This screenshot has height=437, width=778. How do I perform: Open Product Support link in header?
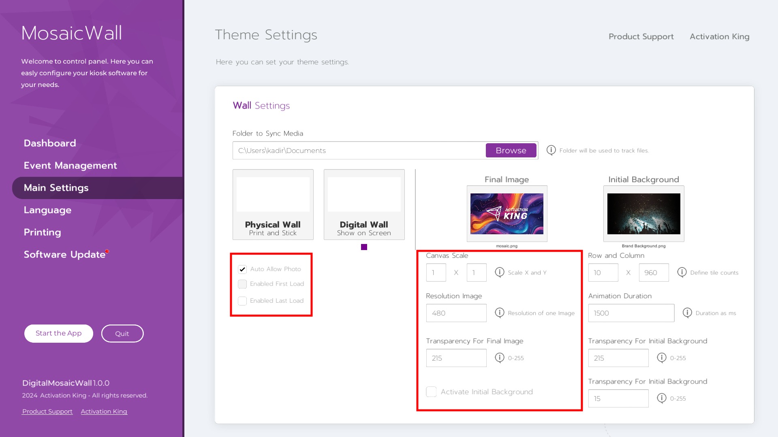coord(641,36)
